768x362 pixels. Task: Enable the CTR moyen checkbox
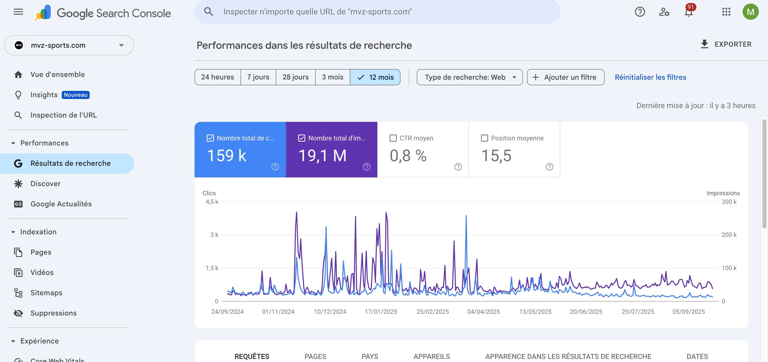pyautogui.click(x=393, y=138)
